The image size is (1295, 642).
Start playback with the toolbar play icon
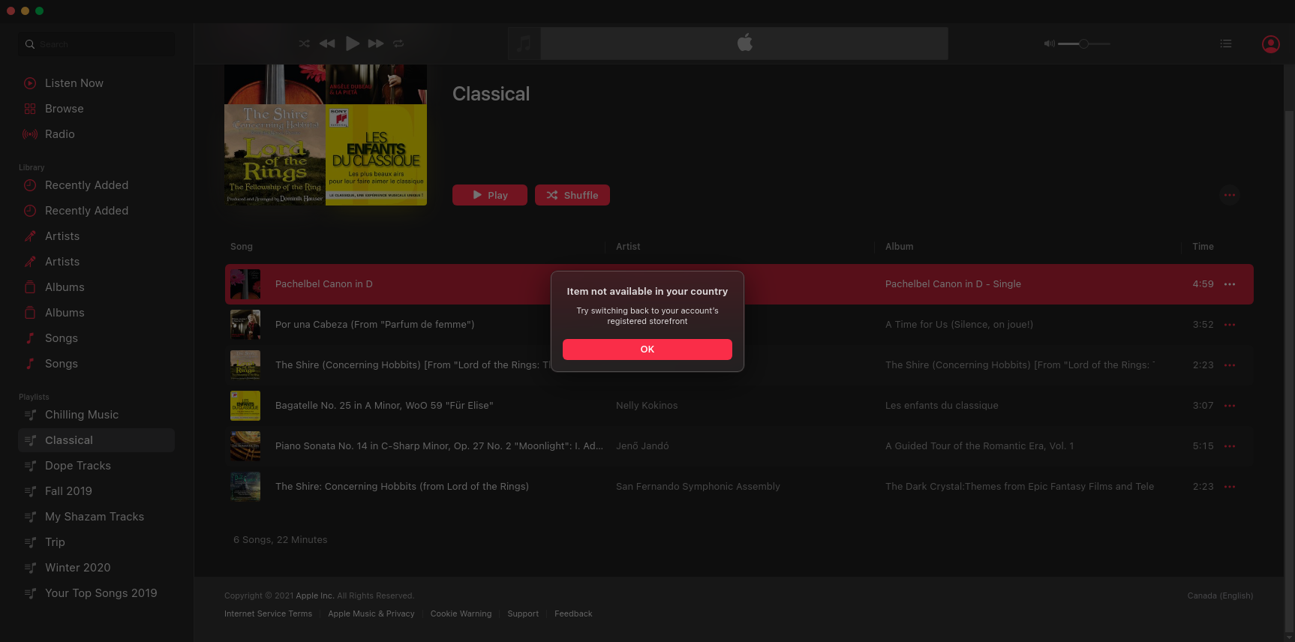[352, 43]
